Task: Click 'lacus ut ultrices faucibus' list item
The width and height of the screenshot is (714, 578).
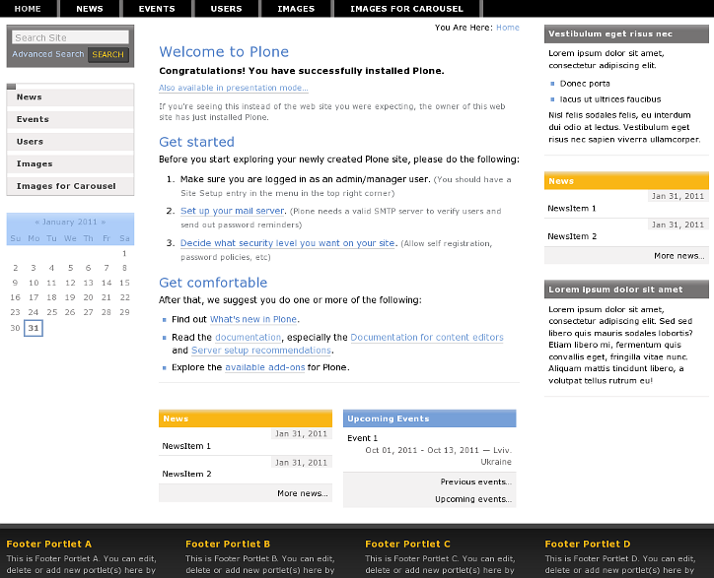Action: (x=610, y=99)
